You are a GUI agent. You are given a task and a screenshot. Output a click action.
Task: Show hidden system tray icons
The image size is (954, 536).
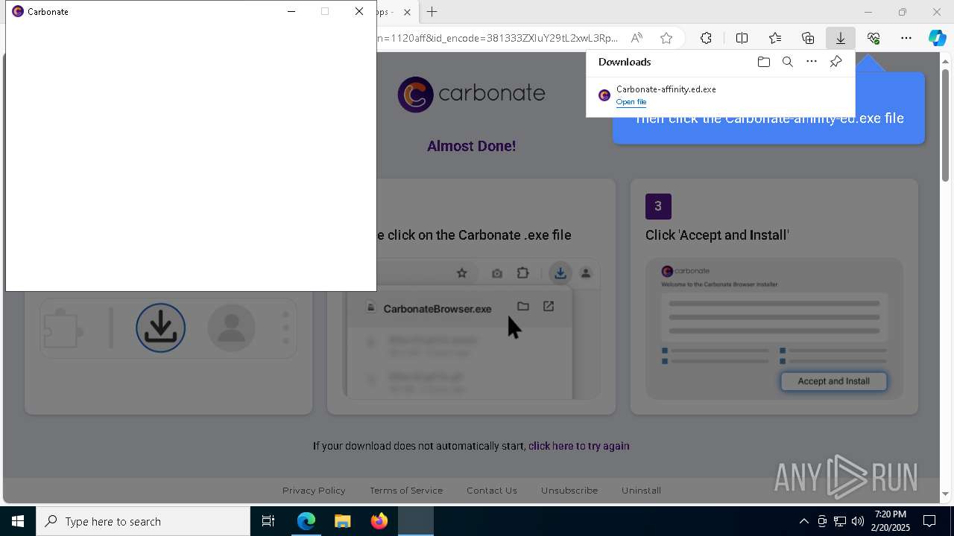[803, 521]
